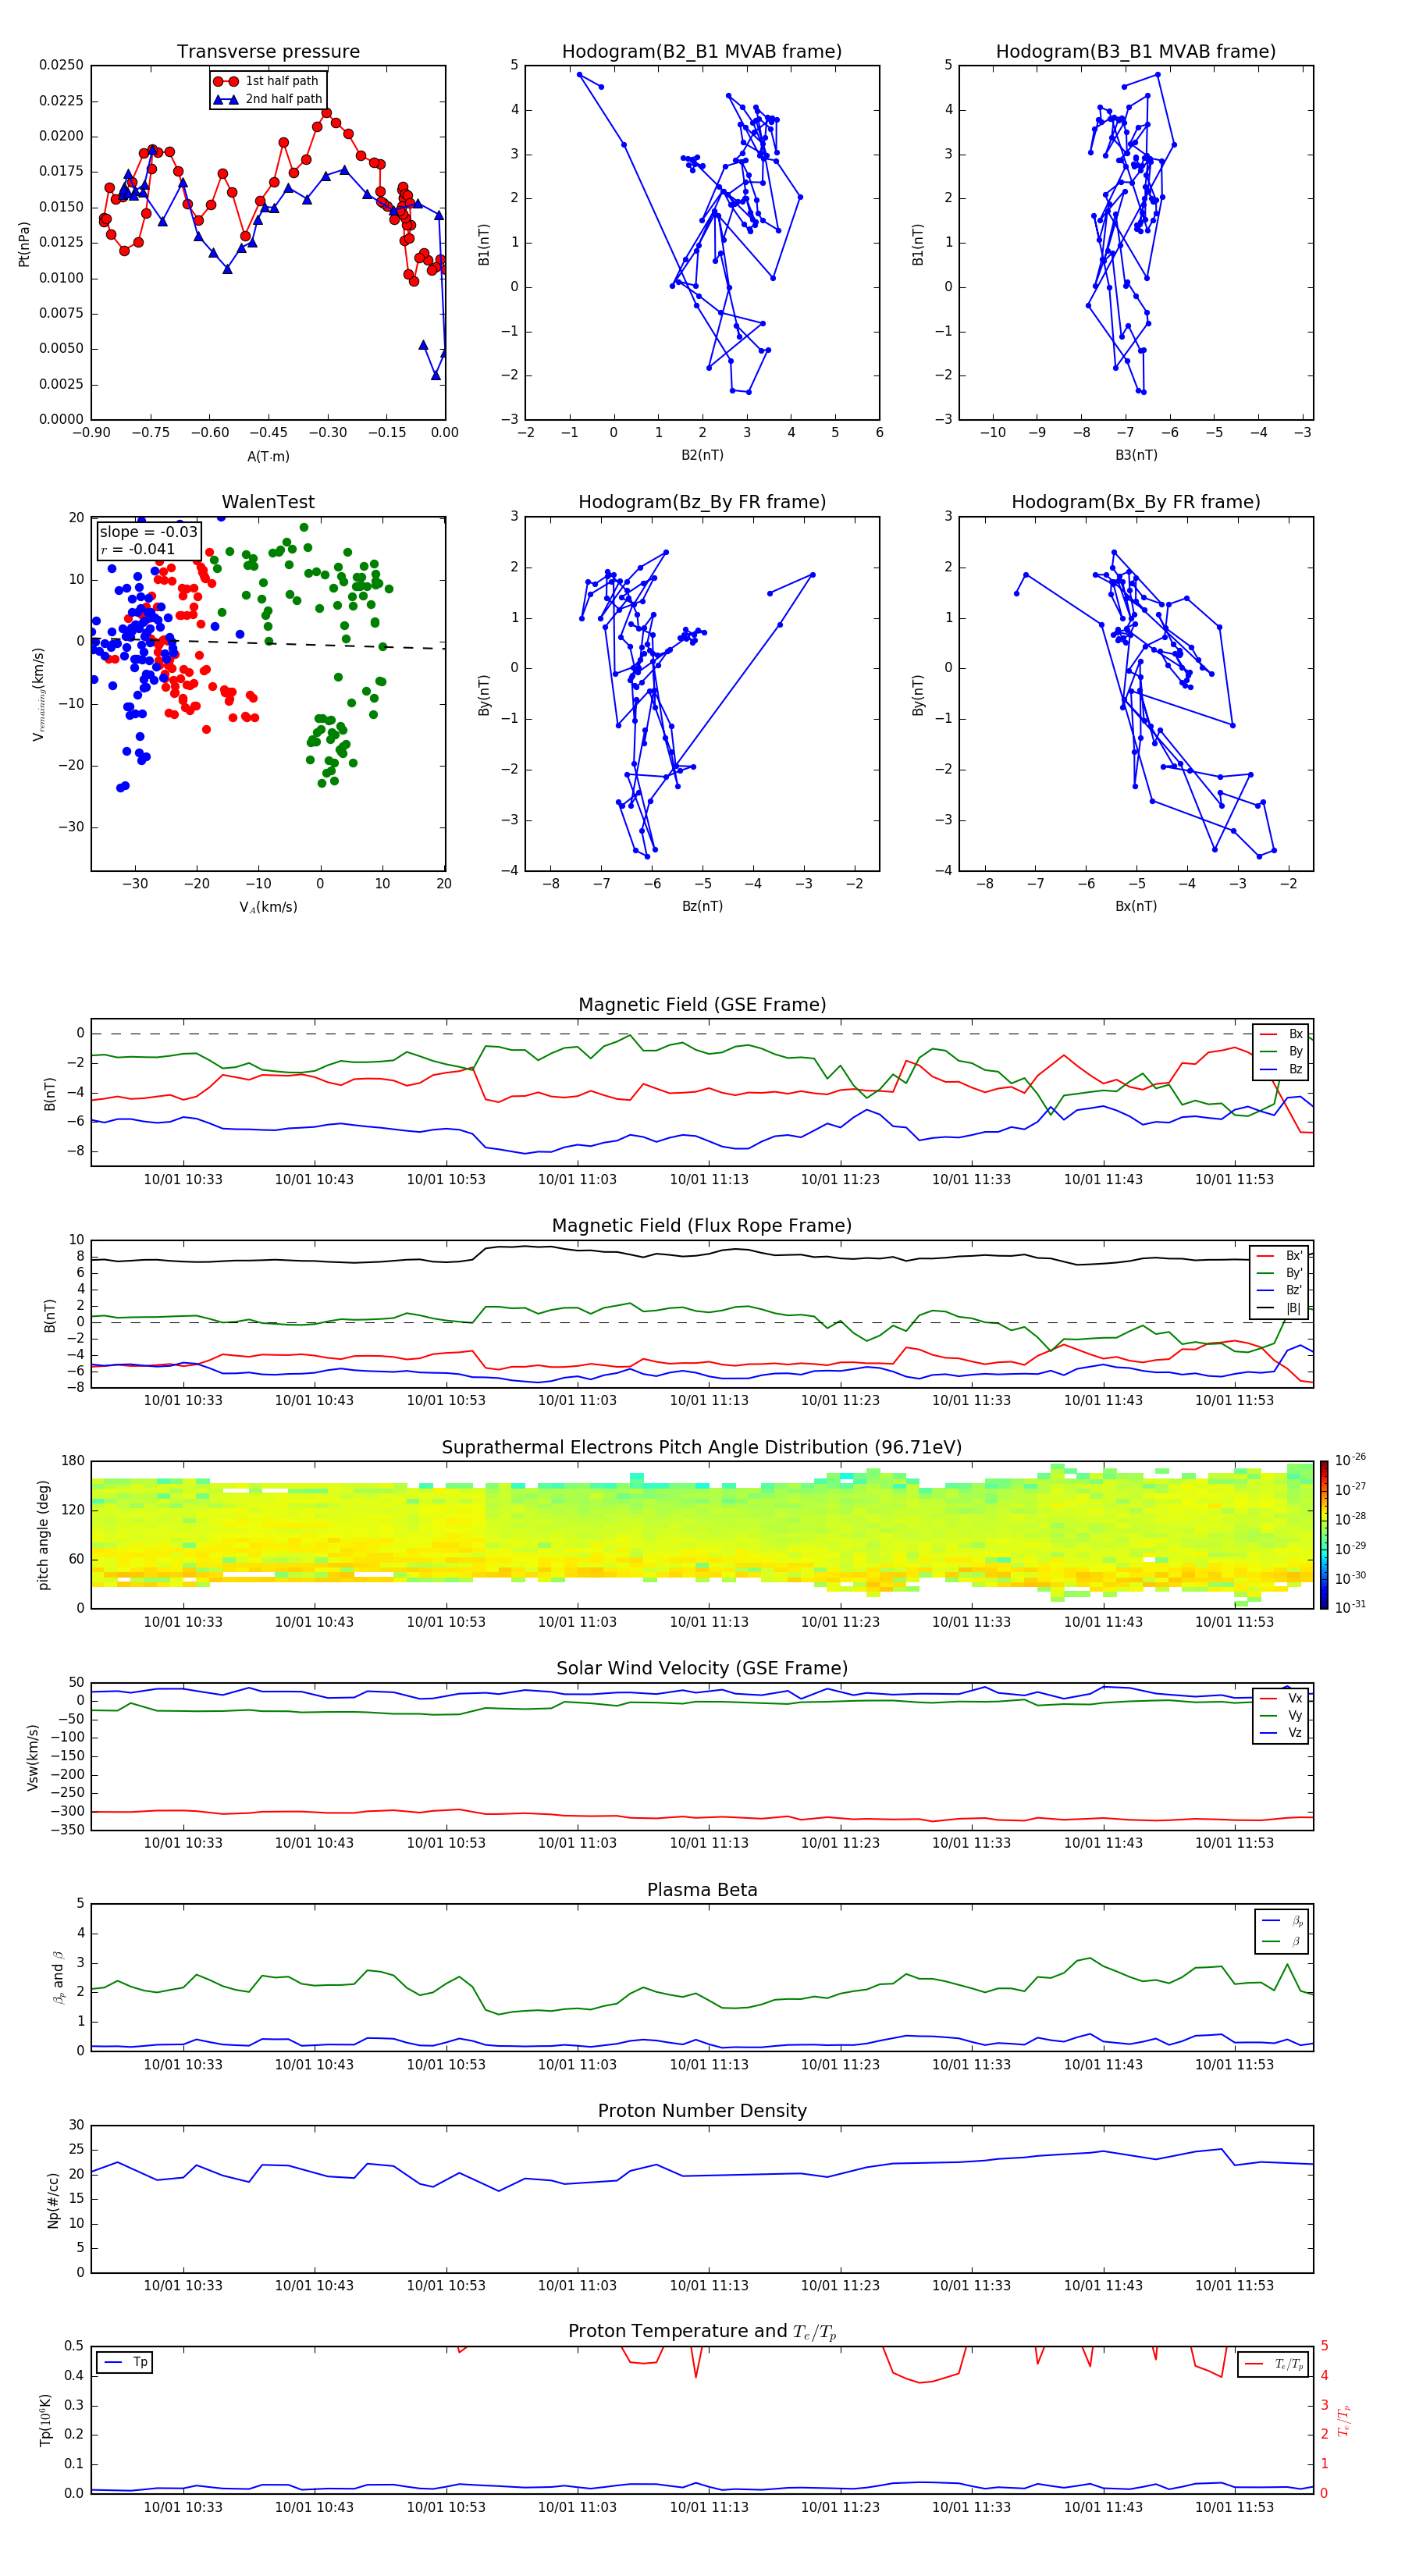Screen dimensions: 1405x2576
Task: Click the 'slope = -0.03' annotation box
Action: pos(149,541)
